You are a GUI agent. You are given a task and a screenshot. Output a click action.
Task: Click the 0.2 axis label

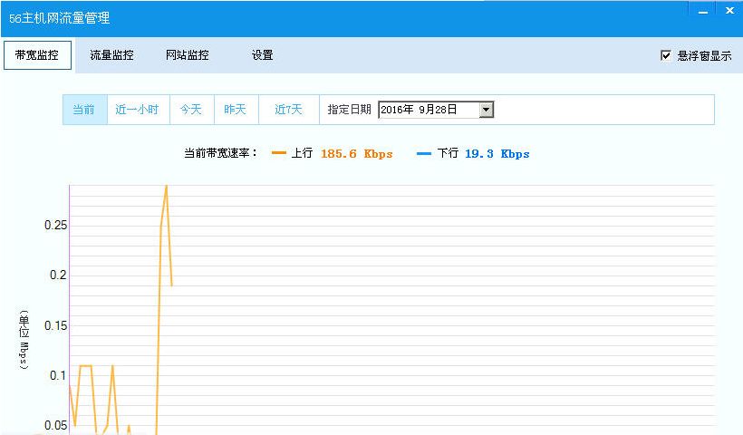point(58,275)
